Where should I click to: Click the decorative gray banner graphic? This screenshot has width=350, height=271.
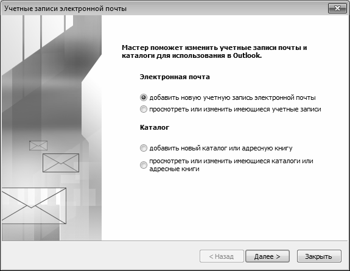(52, 128)
